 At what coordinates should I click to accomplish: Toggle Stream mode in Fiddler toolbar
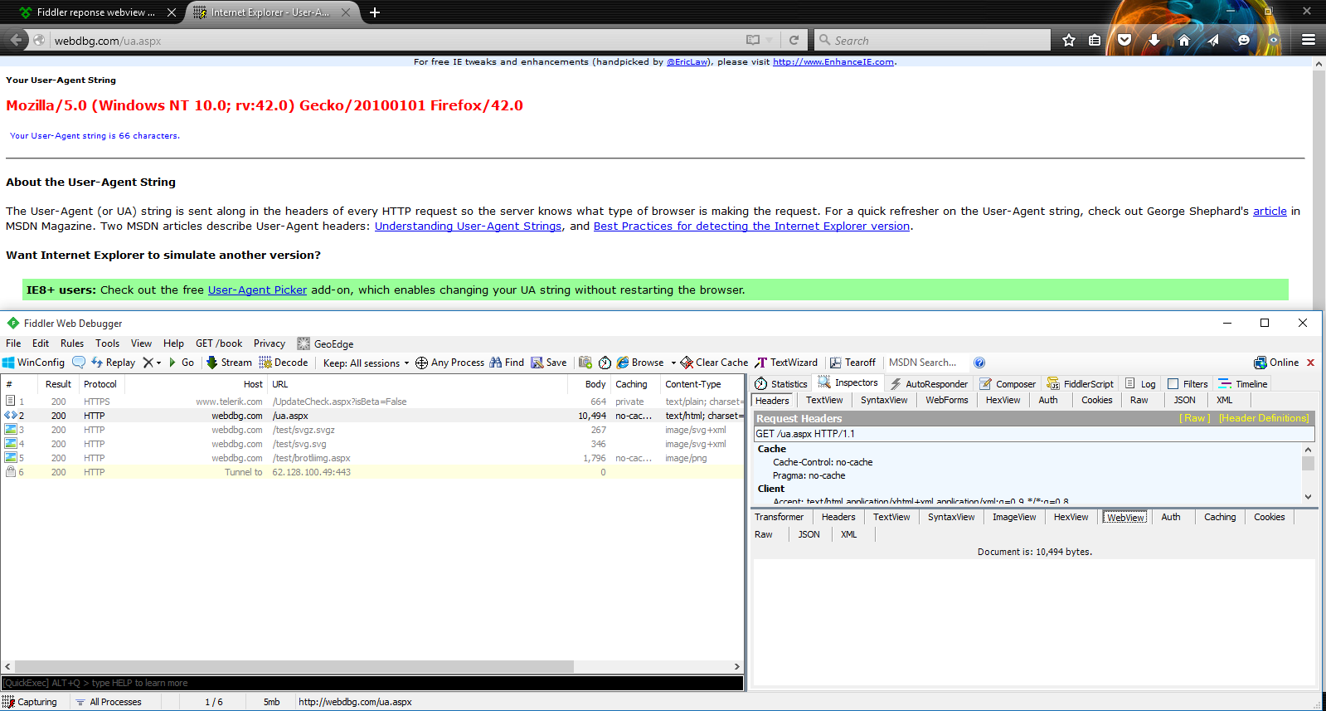(x=229, y=363)
